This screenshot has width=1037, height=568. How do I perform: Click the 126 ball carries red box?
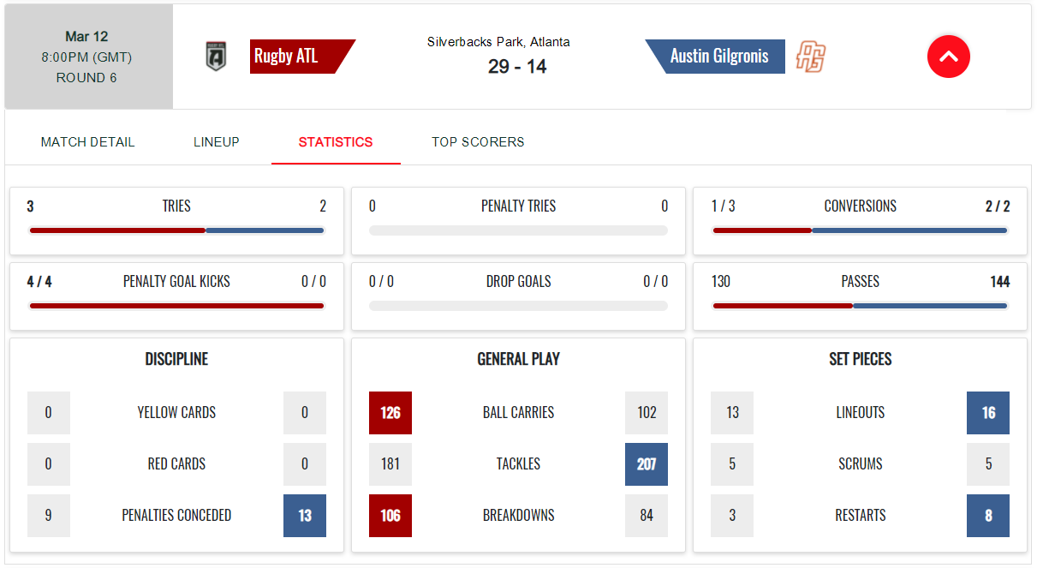point(390,413)
